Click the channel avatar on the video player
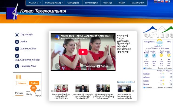This screenshot has height=108, width=173. pyautogui.click(x=57, y=37)
